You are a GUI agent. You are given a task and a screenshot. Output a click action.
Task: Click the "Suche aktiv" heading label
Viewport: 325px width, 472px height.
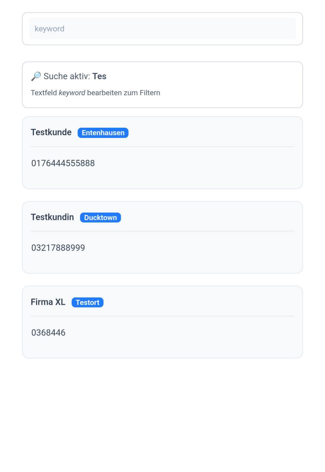(67, 76)
